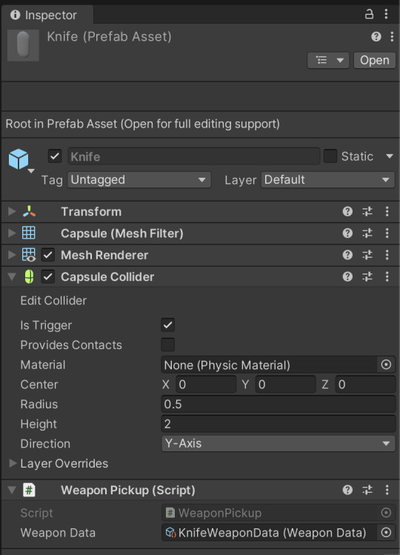Viewport: 400px width, 555px height.
Task: Open the Mesh Renderer three-dot context menu
Action: (387, 255)
